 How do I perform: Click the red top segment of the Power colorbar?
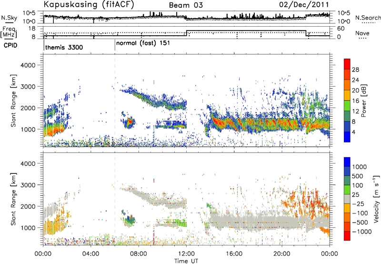click(347, 64)
